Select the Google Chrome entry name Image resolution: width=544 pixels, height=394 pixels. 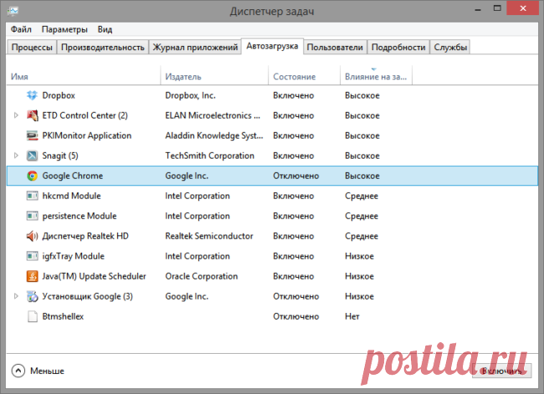pos(73,176)
